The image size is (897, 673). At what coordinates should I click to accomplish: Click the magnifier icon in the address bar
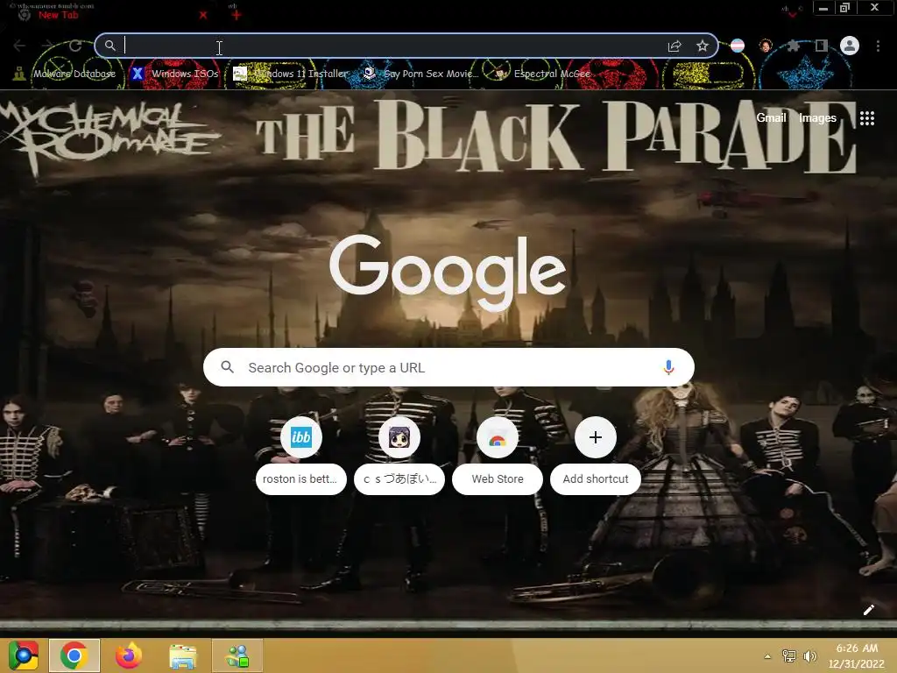click(x=109, y=46)
